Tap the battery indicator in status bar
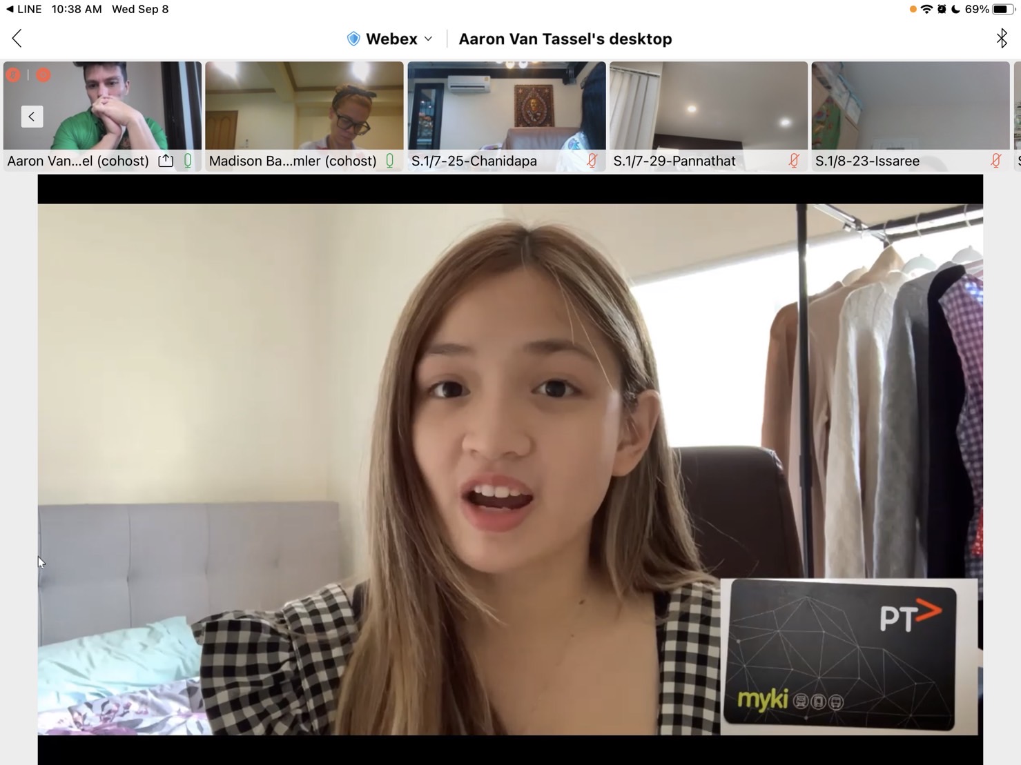Screen dimensions: 1021x765 (1002, 9)
